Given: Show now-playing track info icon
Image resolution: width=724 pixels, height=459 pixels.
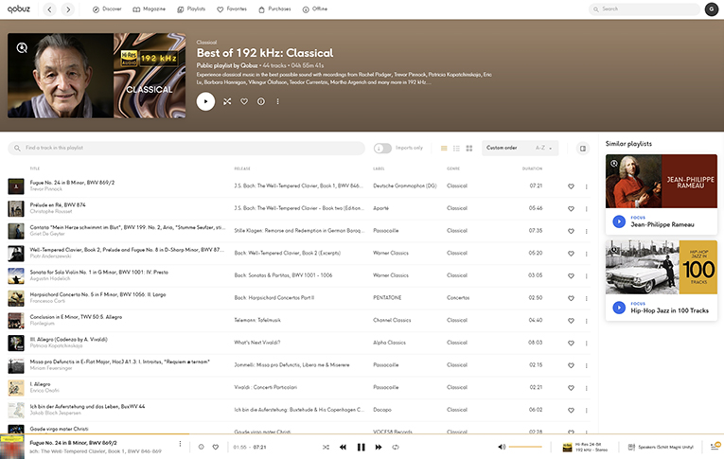Looking at the screenshot, I should (x=201, y=447).
